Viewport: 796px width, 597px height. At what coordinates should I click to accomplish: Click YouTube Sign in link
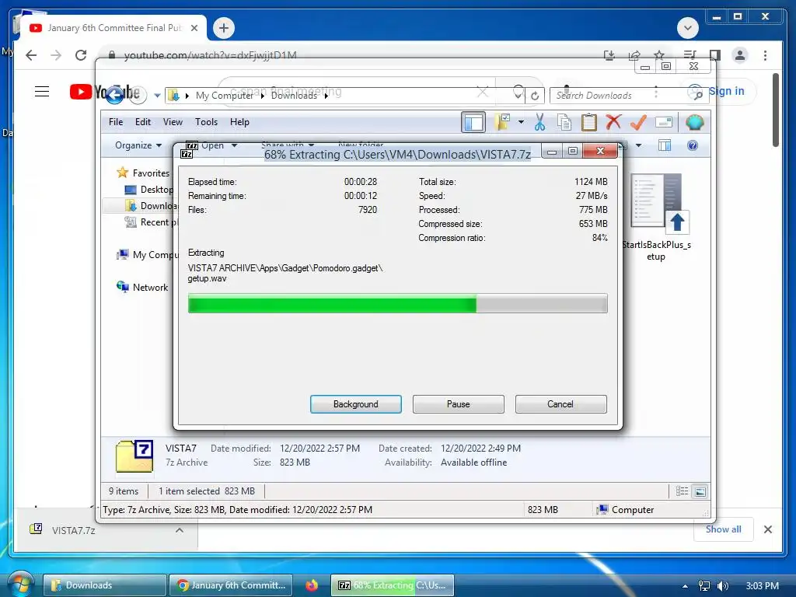tap(726, 92)
